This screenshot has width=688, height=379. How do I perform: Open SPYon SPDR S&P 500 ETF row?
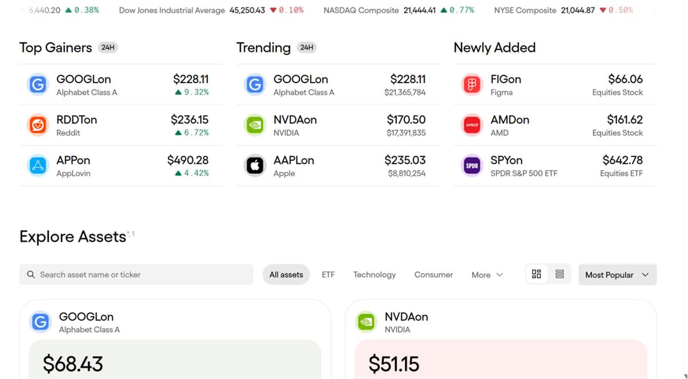pos(555,166)
